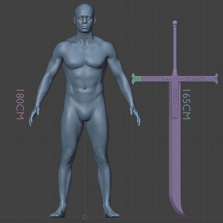Click the figure's hand nearest 180CM label
Image resolution: width=223 pixels, height=223 pixels.
pyautogui.click(x=34, y=116)
